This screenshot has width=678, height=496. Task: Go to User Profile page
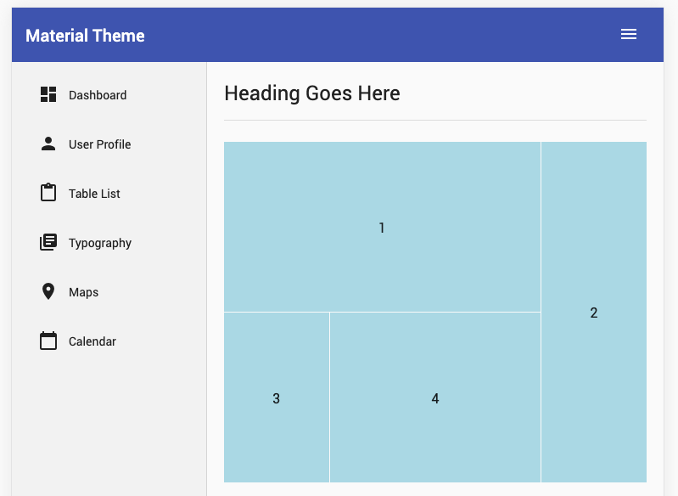tap(99, 144)
